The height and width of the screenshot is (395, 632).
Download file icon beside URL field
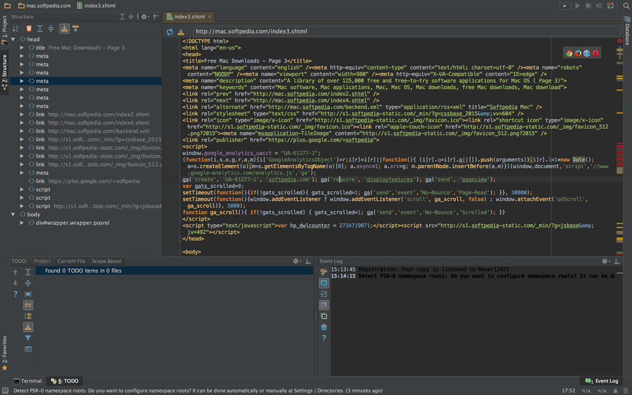click(181, 32)
